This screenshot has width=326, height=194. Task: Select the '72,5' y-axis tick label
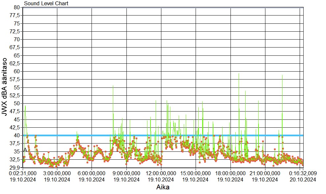pyautogui.click(x=15, y=31)
